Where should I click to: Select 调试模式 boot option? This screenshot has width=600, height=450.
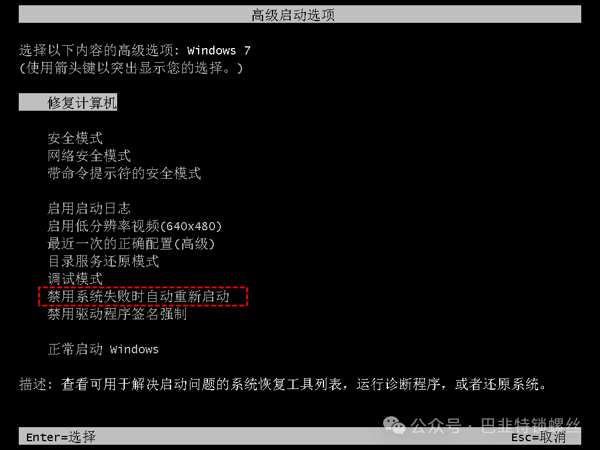75,278
